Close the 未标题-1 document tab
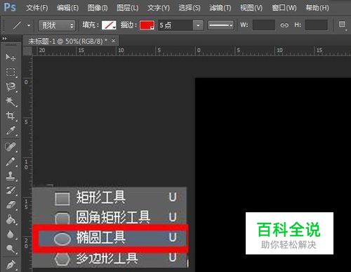This screenshot has width=351, height=272. point(114,41)
